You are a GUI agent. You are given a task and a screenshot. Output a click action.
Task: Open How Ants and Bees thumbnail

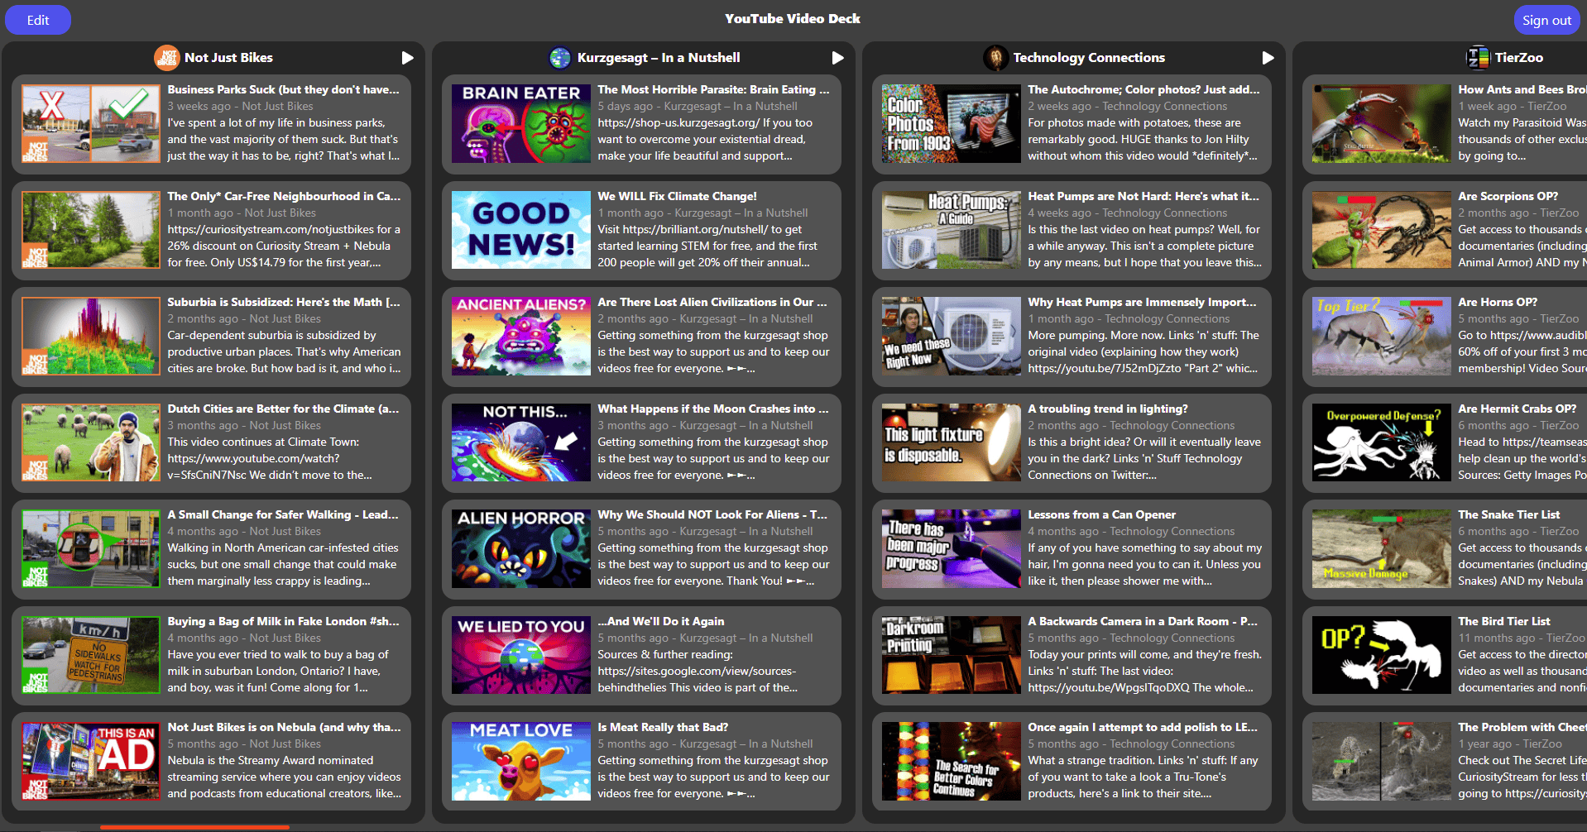tap(1382, 123)
